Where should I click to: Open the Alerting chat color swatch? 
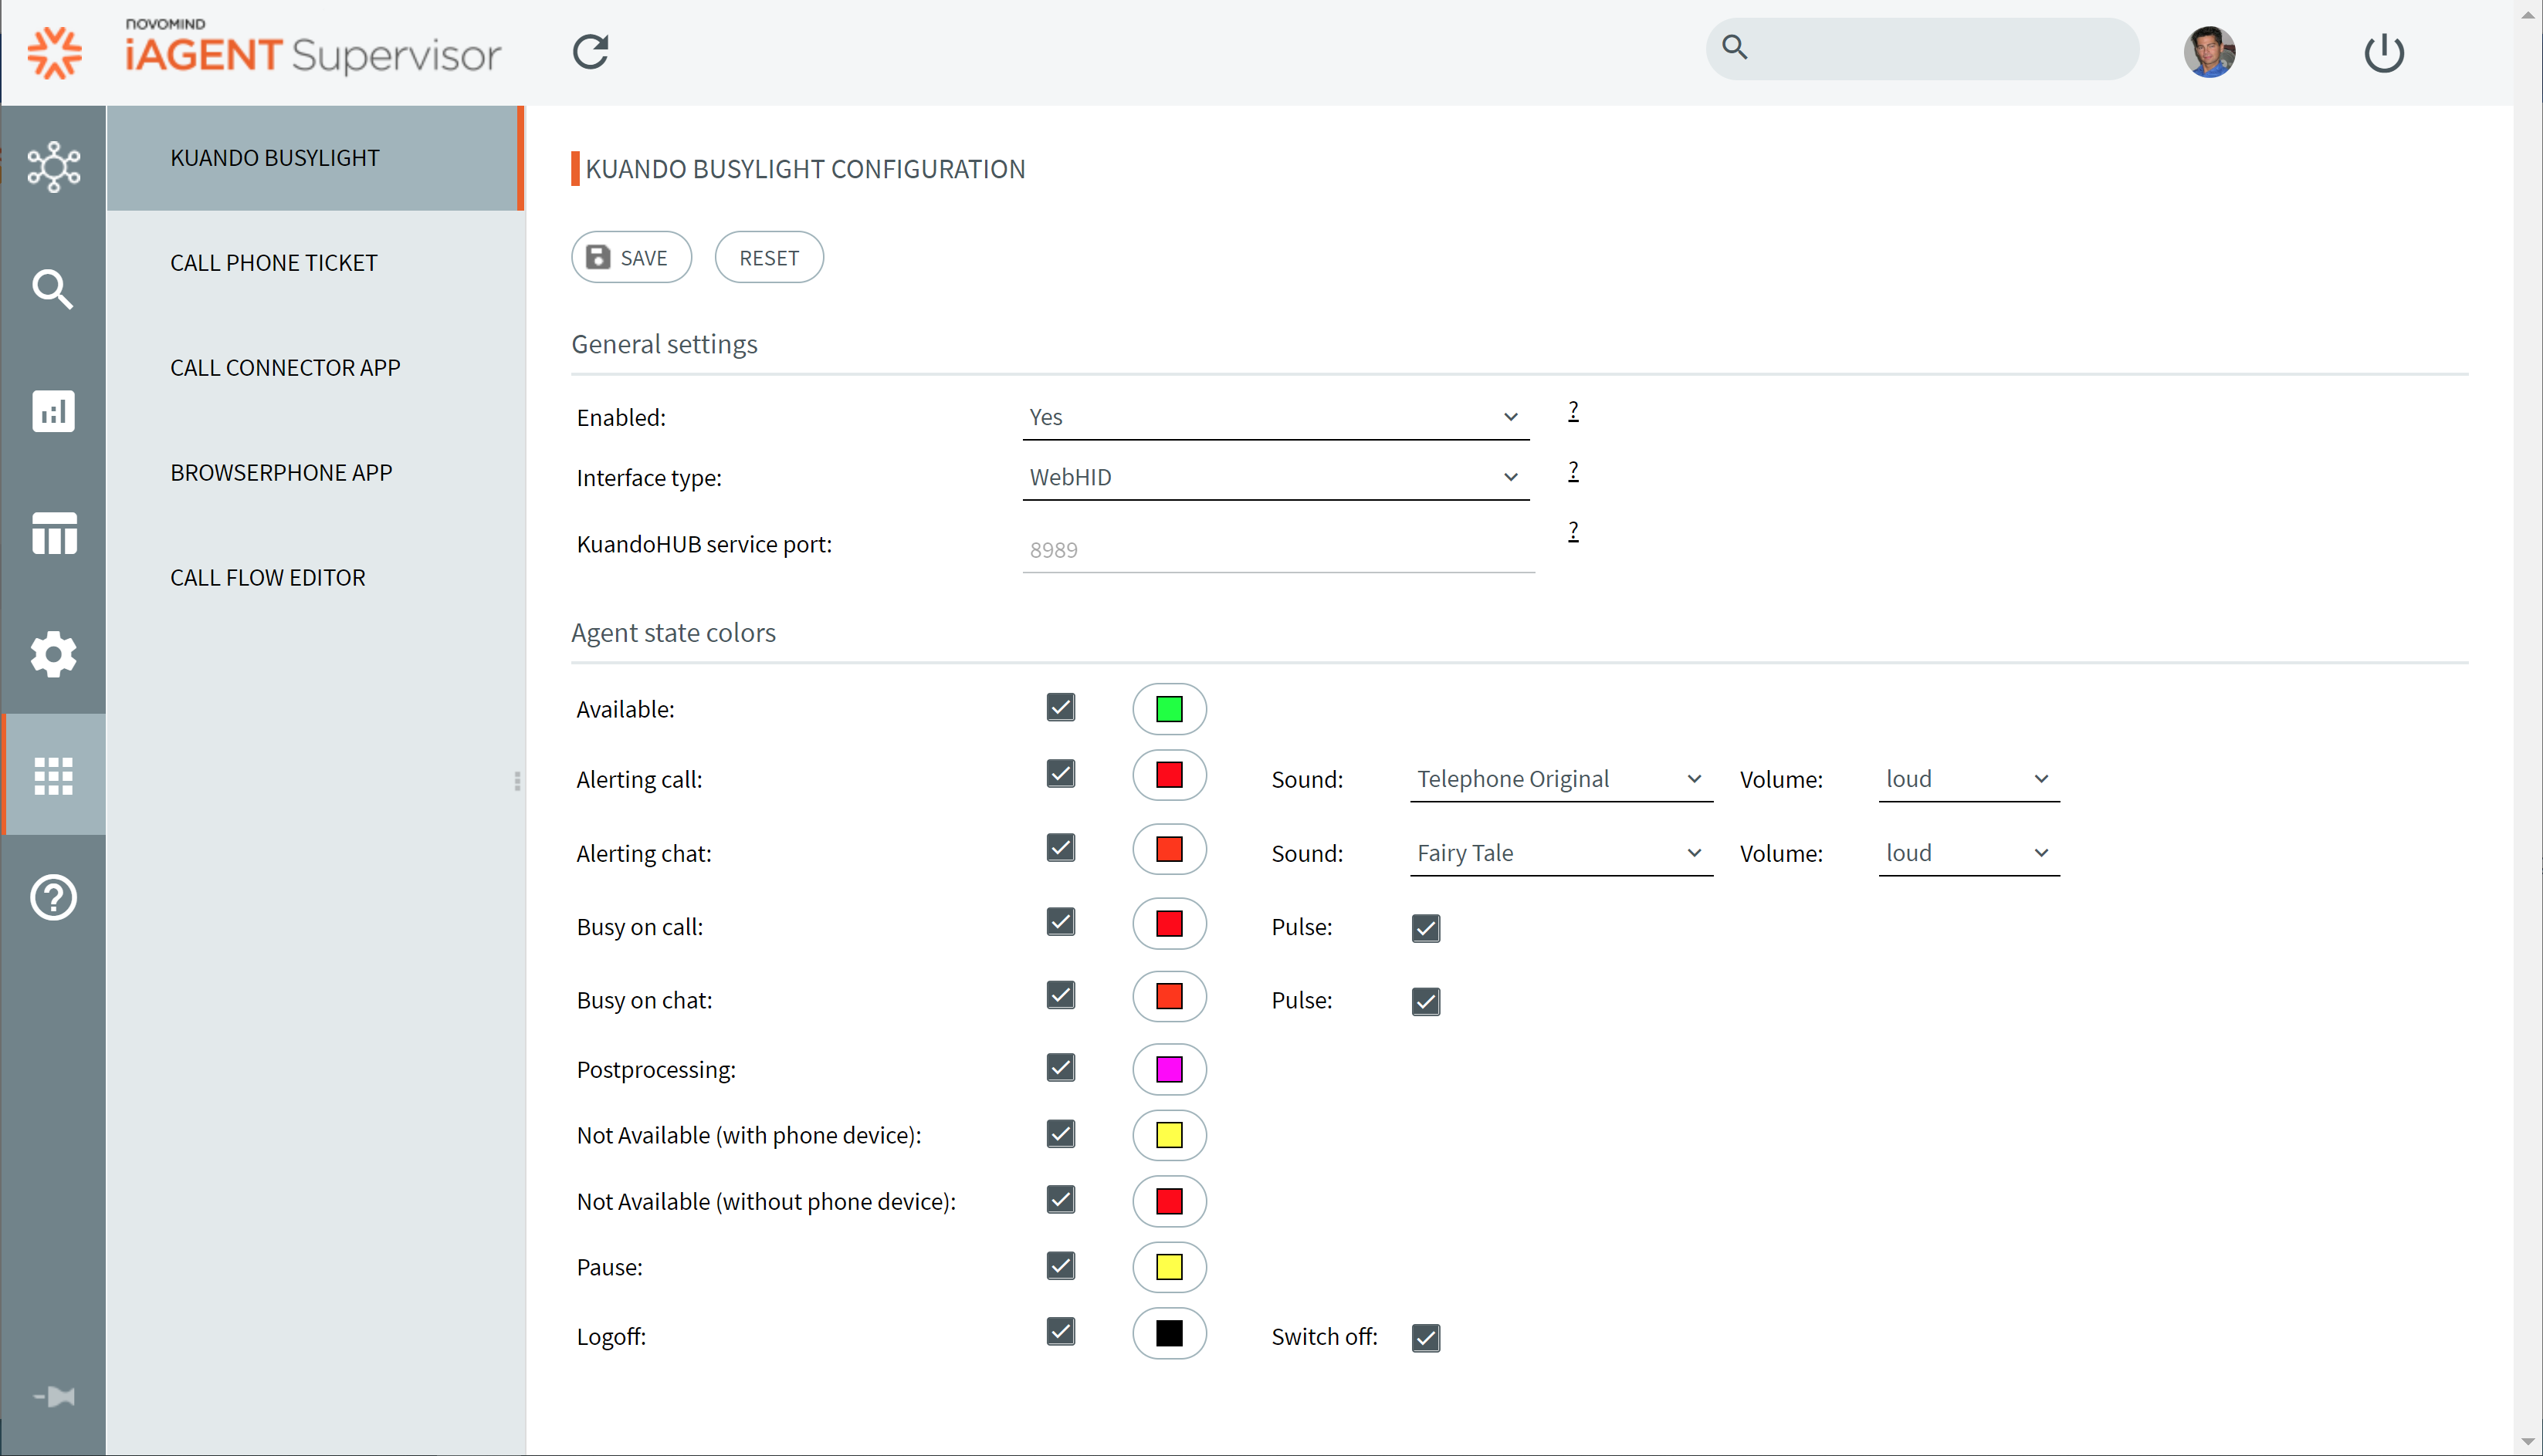1169,849
